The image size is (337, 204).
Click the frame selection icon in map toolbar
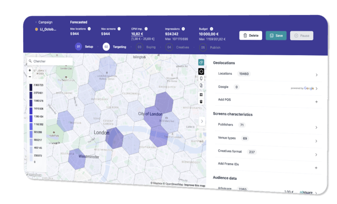[201, 94]
